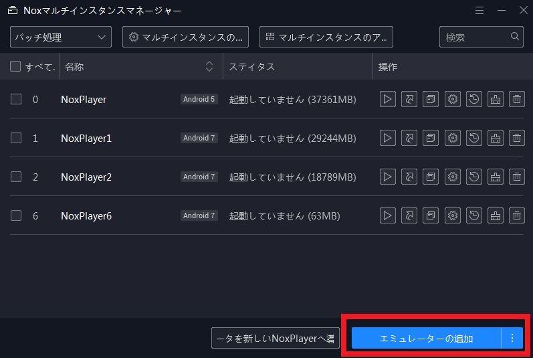Check the すべて select-all checkbox
533x358 pixels.
[15, 66]
